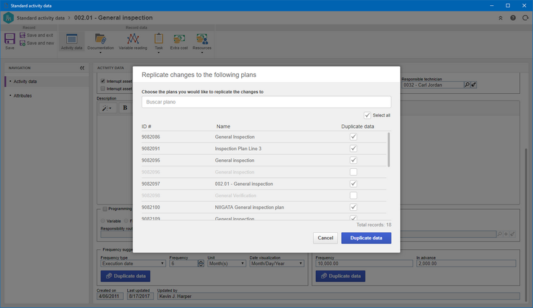
Task: Check Duplicate data for General Verification
Action: point(353,195)
